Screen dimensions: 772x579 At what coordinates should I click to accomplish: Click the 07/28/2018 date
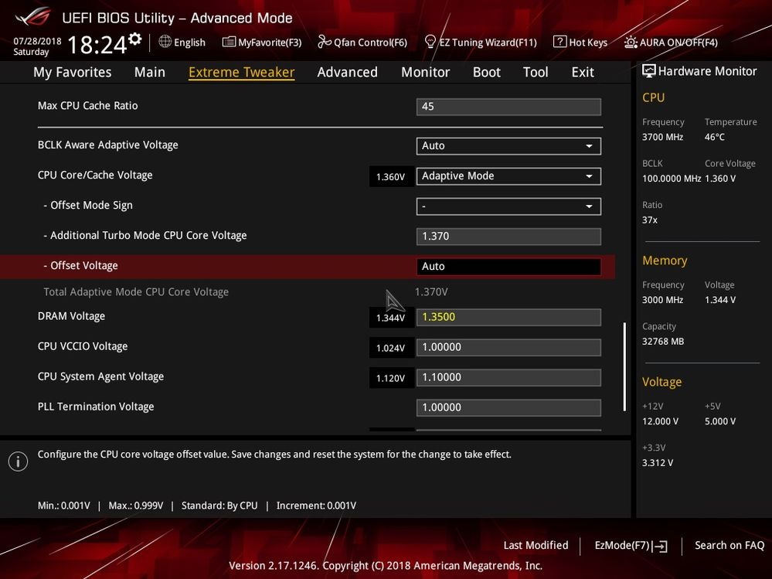[37, 41]
